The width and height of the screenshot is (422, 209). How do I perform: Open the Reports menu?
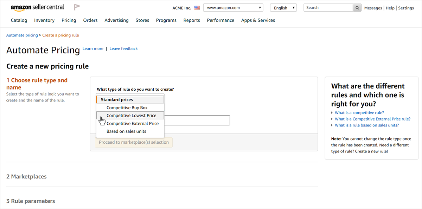coord(192,20)
